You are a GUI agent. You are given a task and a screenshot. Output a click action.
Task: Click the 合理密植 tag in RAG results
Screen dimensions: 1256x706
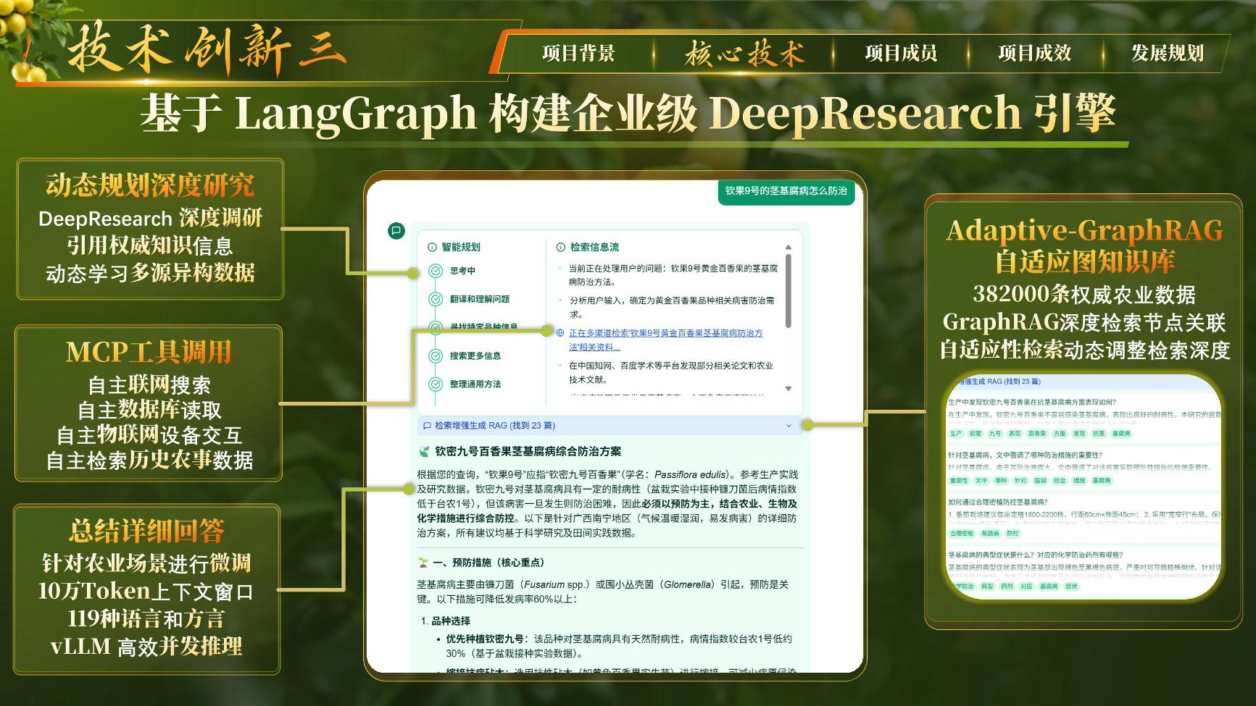pyautogui.click(x=962, y=534)
